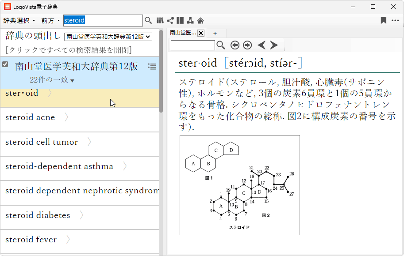Screen dimensions: 404x256
Task: Uncheck the 南山堂医学英和大辞典第12版 checkbox
Action: [x=5, y=64]
